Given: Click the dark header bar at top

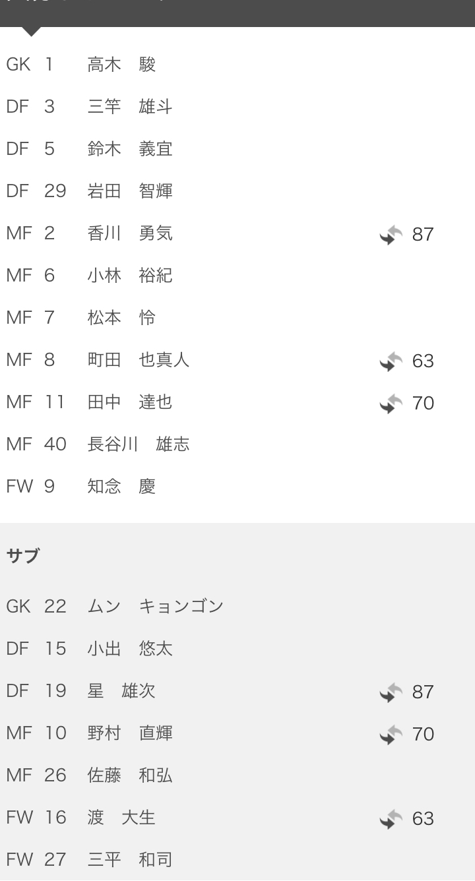Looking at the screenshot, I should (x=237, y=12).
